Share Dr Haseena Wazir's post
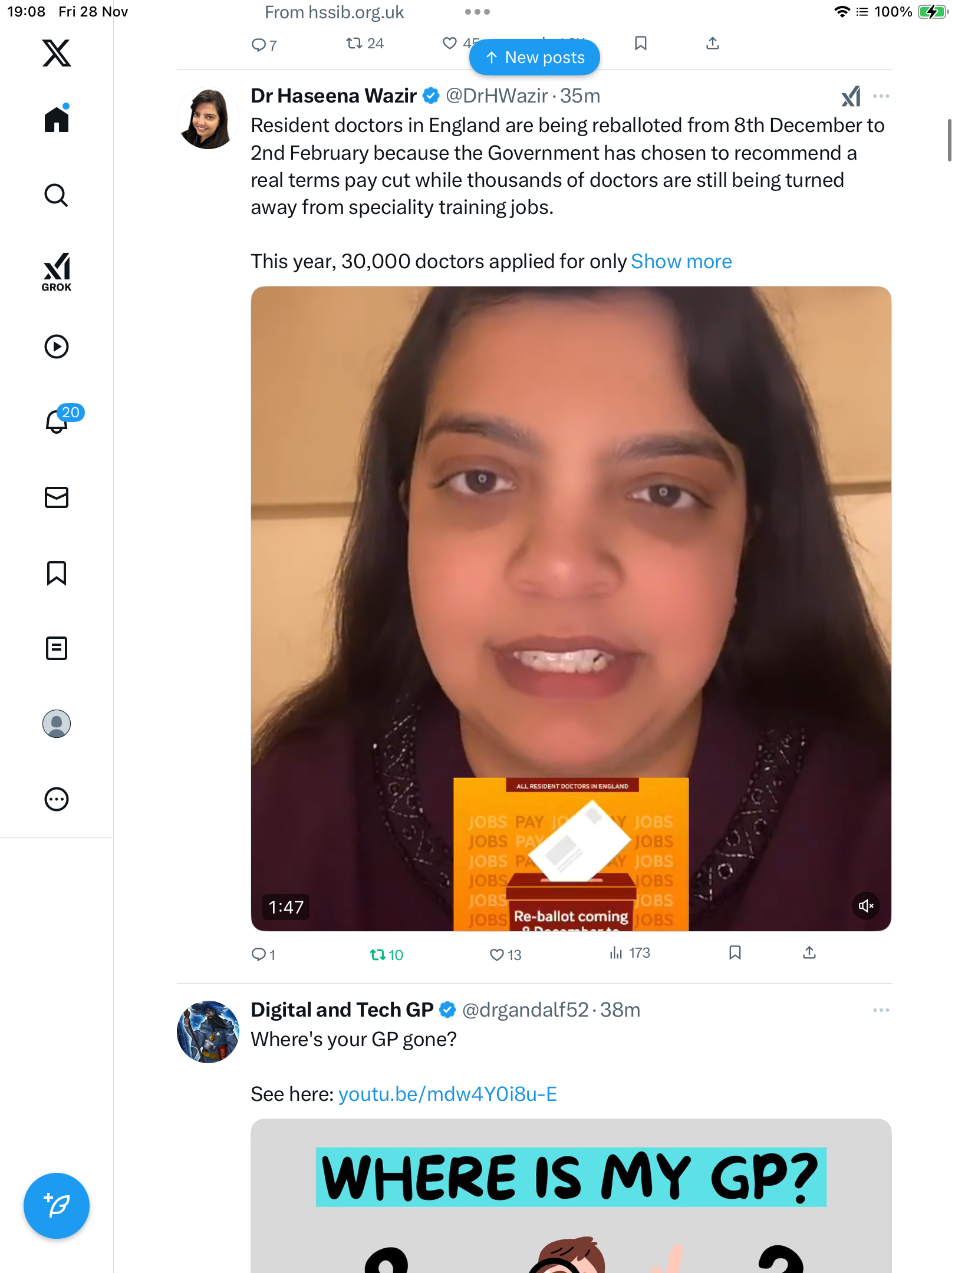Screen dimensions: 955x1273 809,953
